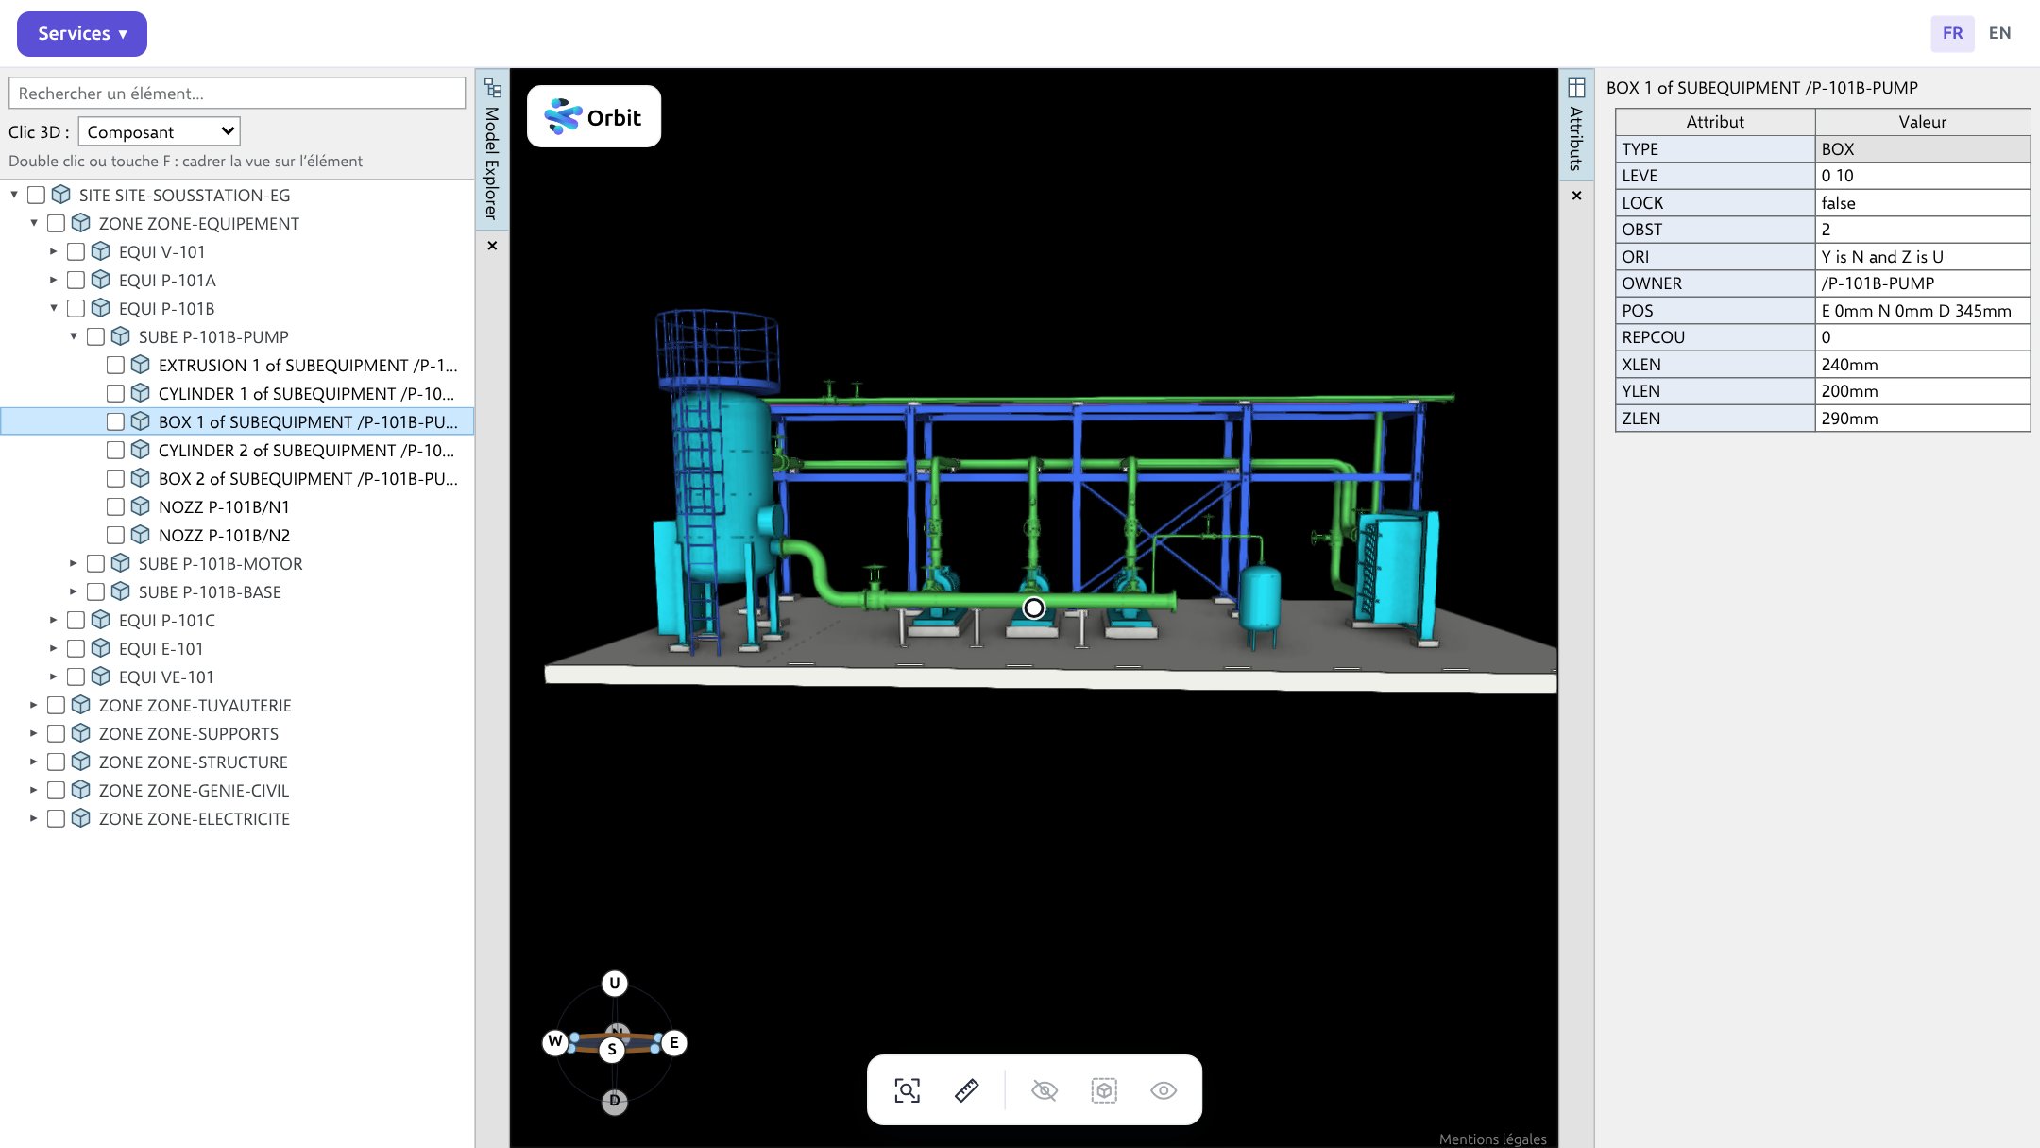Select EXTRUSION 1 of SUBEQUIPMENT tree row
The width and height of the screenshot is (2040, 1148).
tap(237, 365)
